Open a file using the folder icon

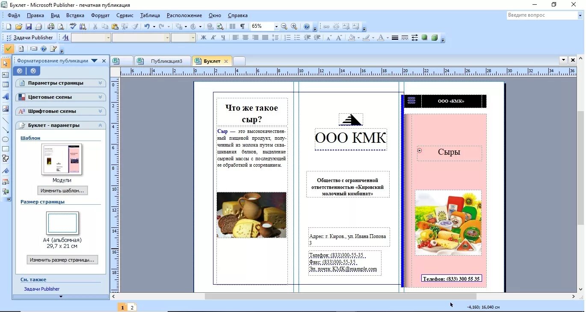click(19, 26)
